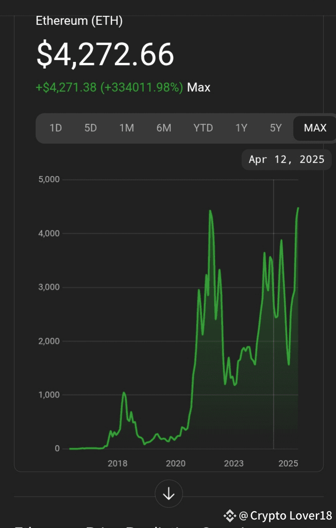This screenshot has width=336, height=528.
Task: Select the YTD range tab
Action: tap(203, 128)
